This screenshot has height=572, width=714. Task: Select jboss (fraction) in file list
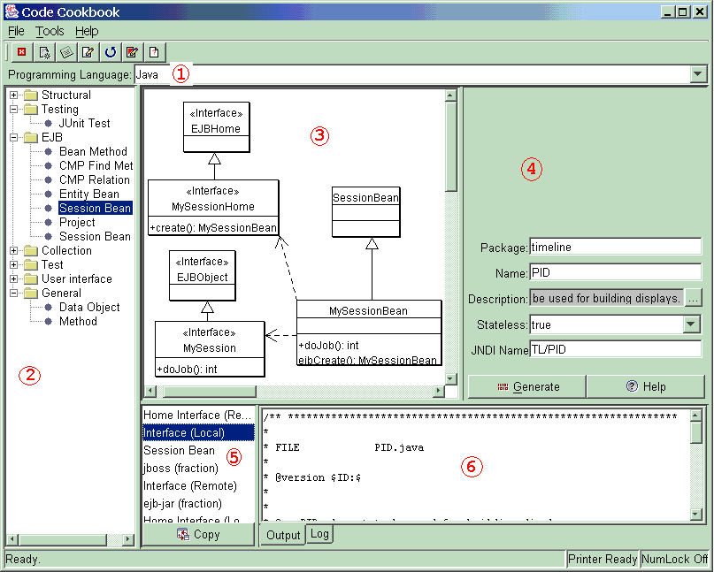coord(198,469)
